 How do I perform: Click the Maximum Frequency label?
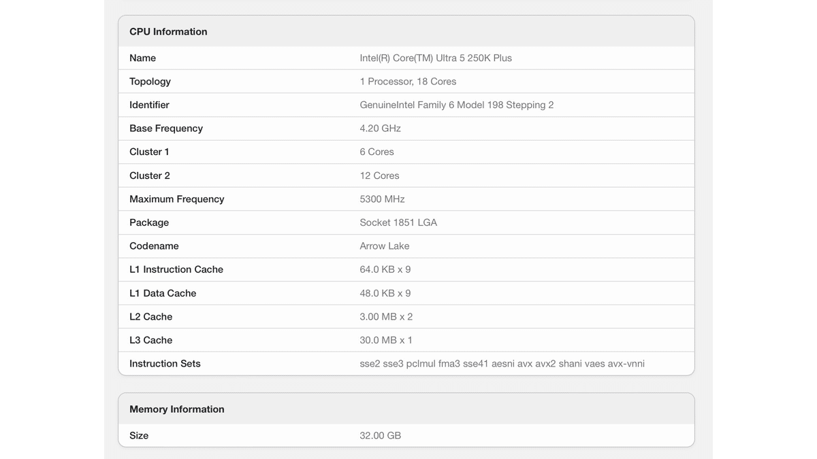pos(176,199)
